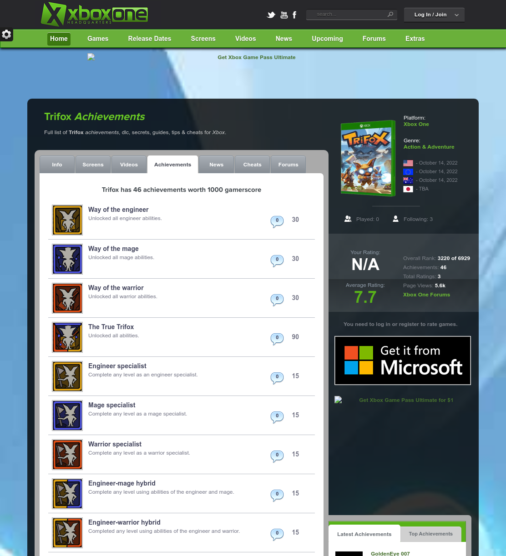
Task: Open the Twitter icon link
Action: tap(271, 15)
